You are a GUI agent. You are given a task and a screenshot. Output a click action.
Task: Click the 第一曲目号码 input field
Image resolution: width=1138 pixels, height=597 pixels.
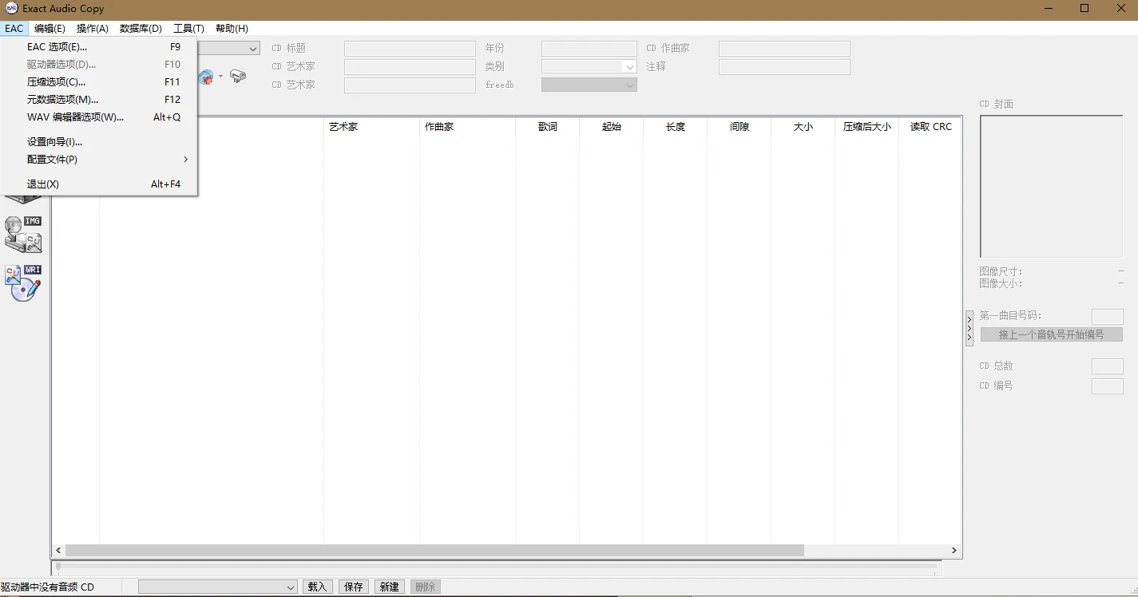pos(1108,317)
